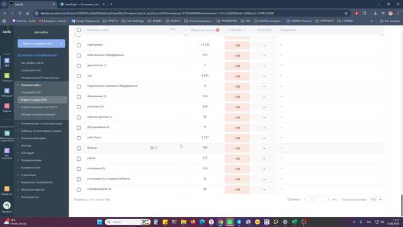This screenshot has height=227, width=403.
Task: Click the Labrika logo
Action: point(7,32)
